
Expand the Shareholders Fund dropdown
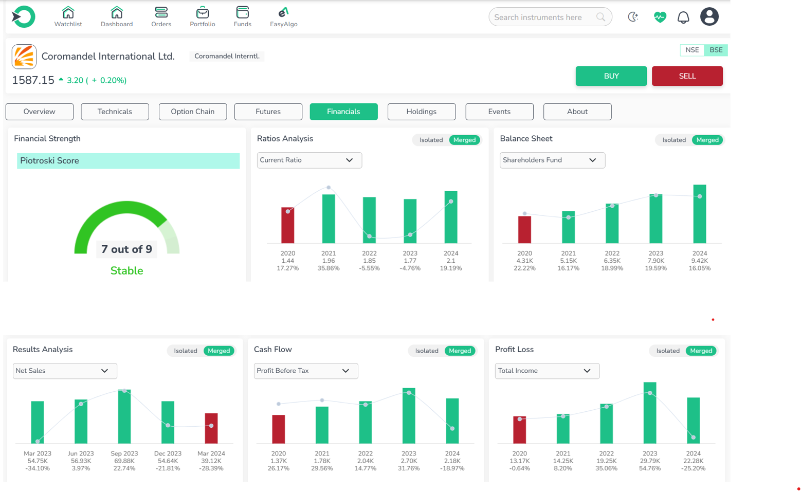pos(552,160)
